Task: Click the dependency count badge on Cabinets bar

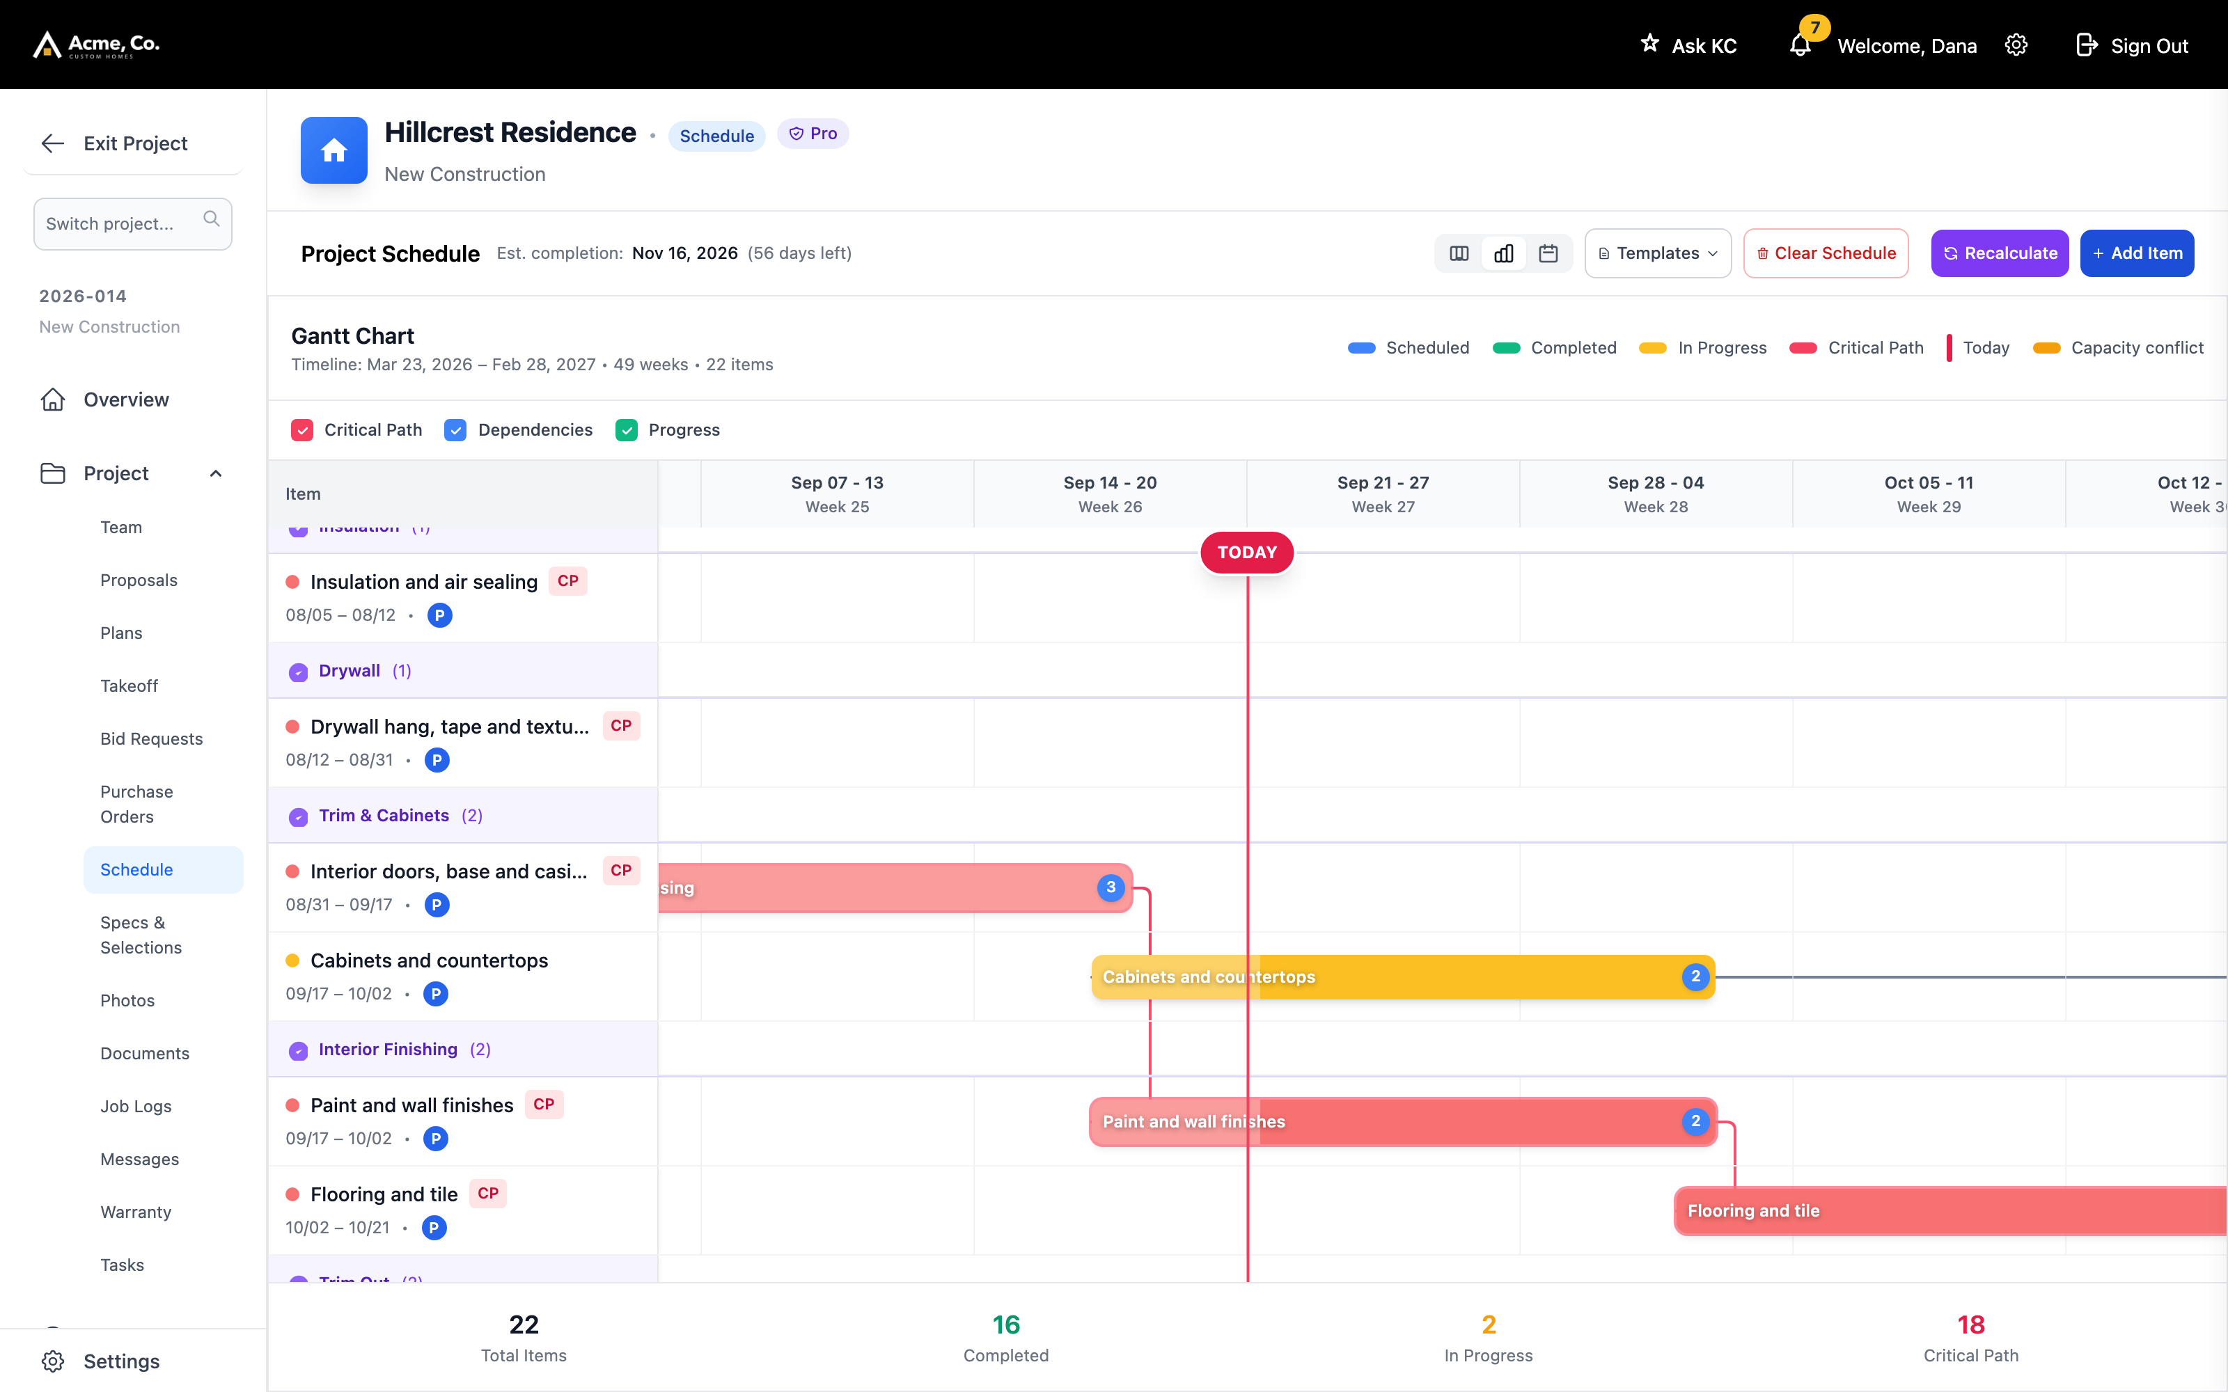Action: (x=1695, y=976)
